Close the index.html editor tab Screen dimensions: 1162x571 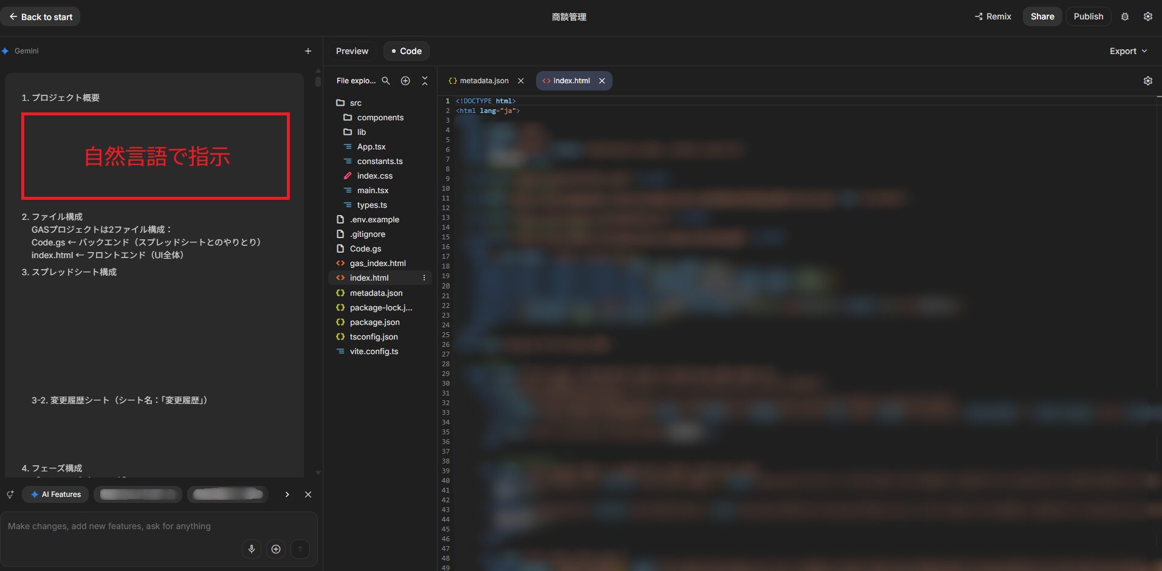(x=602, y=81)
